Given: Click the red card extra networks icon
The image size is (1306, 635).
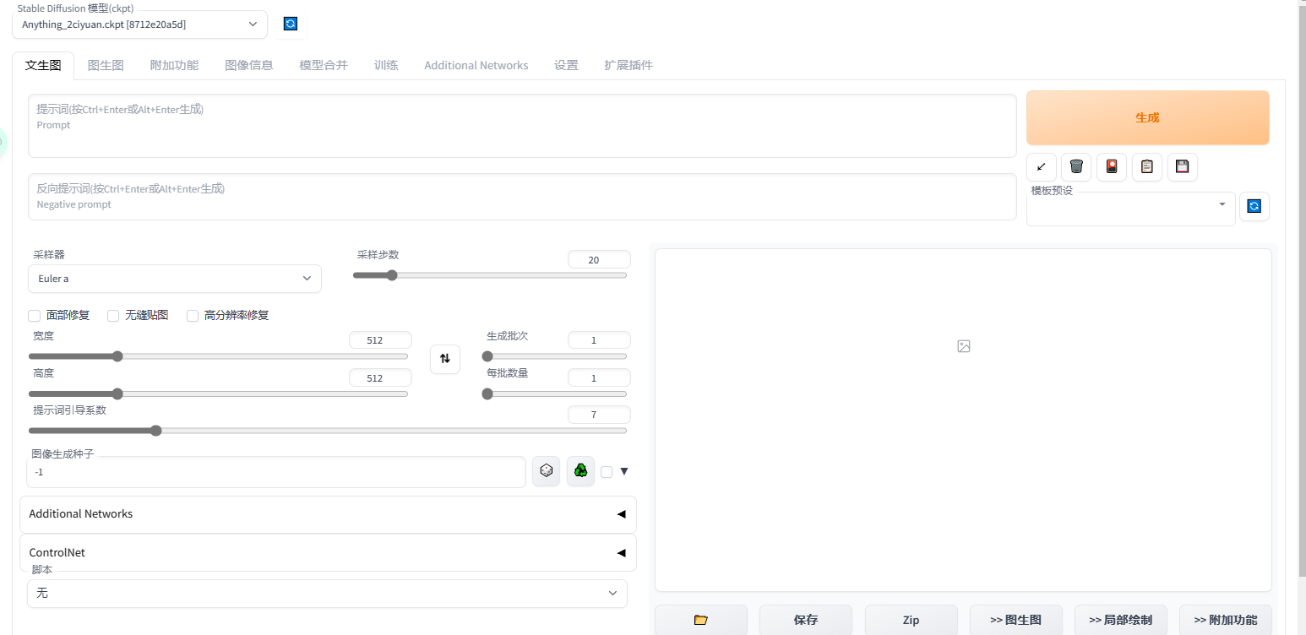Looking at the screenshot, I should pos(1112,166).
